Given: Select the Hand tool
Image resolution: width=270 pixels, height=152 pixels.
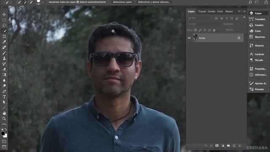Looking at the screenshot, I should tap(4, 113).
